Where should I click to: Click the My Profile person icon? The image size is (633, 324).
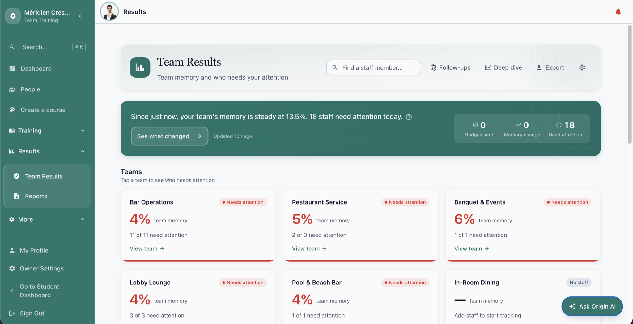point(12,250)
